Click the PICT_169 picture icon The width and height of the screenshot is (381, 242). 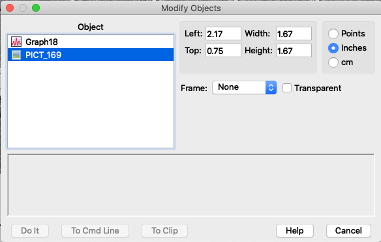[16, 55]
